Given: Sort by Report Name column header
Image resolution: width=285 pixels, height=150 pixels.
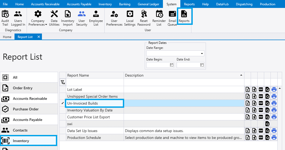Looking at the screenshot, I should tap(95, 75).
